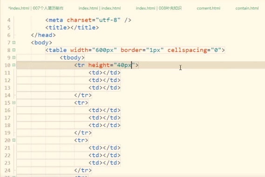Click line number 10 in the gutter
Image resolution: width=265 pixels, height=177 pixels.
pyautogui.click(x=7, y=65)
